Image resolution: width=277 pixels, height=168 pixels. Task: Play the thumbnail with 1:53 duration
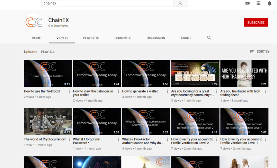[146, 74]
